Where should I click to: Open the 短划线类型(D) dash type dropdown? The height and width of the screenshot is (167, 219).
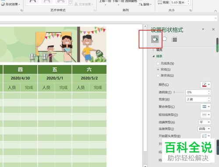coord(205,115)
